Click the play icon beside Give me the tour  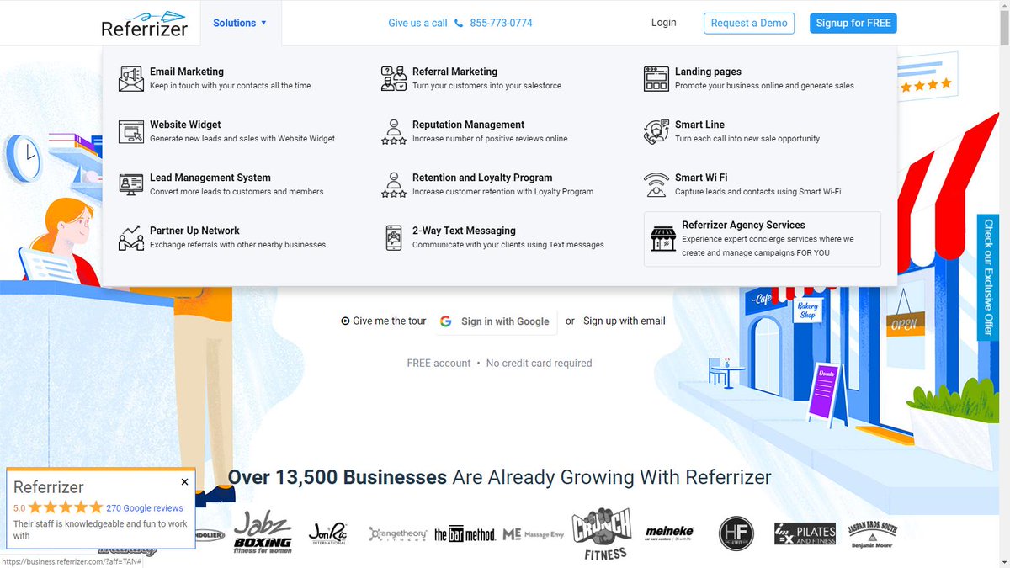coord(345,321)
